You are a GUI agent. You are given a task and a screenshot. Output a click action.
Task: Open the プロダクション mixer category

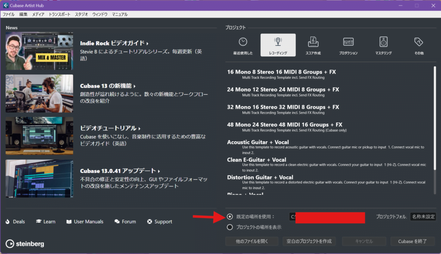[348, 45]
